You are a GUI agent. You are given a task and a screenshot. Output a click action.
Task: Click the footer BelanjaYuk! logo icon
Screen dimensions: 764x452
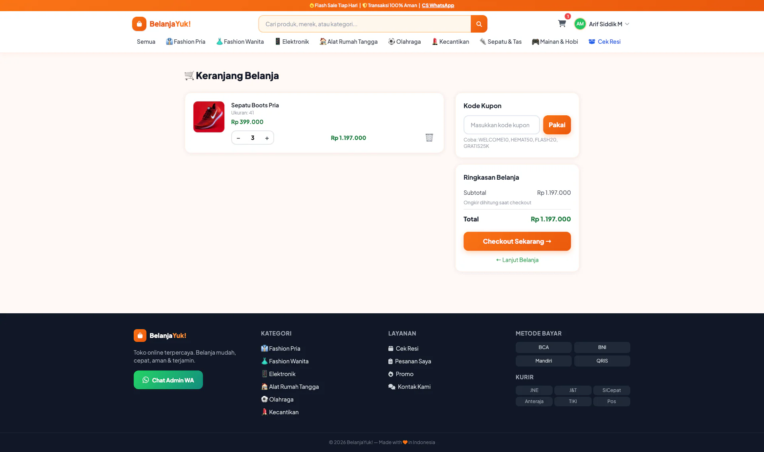click(140, 336)
